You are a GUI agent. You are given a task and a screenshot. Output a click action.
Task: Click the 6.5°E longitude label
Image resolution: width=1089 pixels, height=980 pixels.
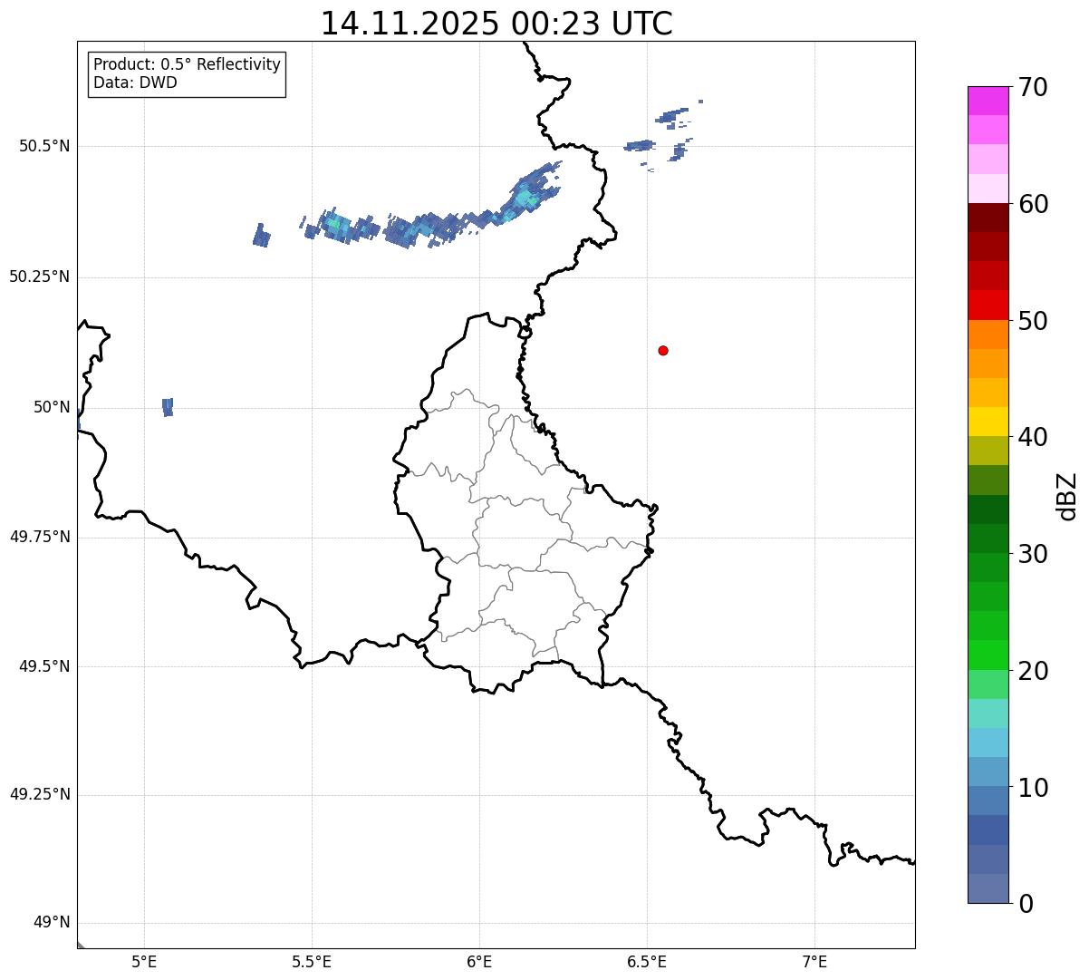pyautogui.click(x=647, y=961)
